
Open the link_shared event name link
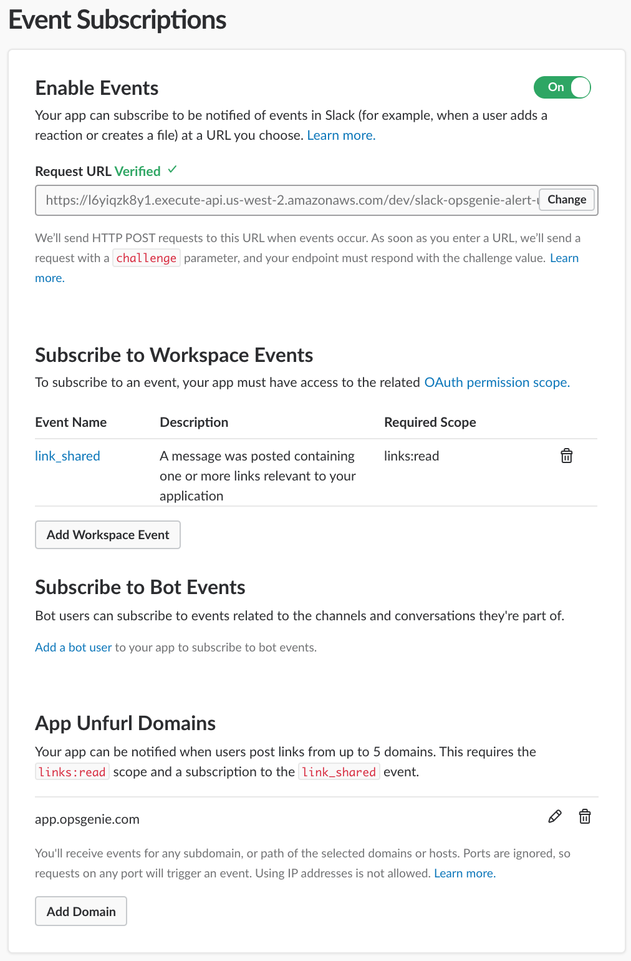pyautogui.click(x=67, y=456)
